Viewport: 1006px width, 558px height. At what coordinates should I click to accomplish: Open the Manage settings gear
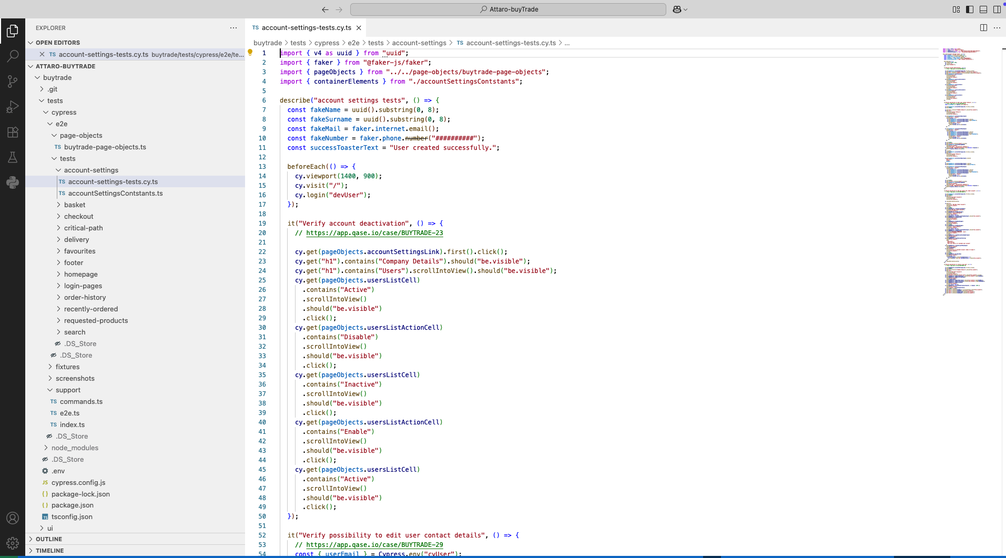pos(13,543)
